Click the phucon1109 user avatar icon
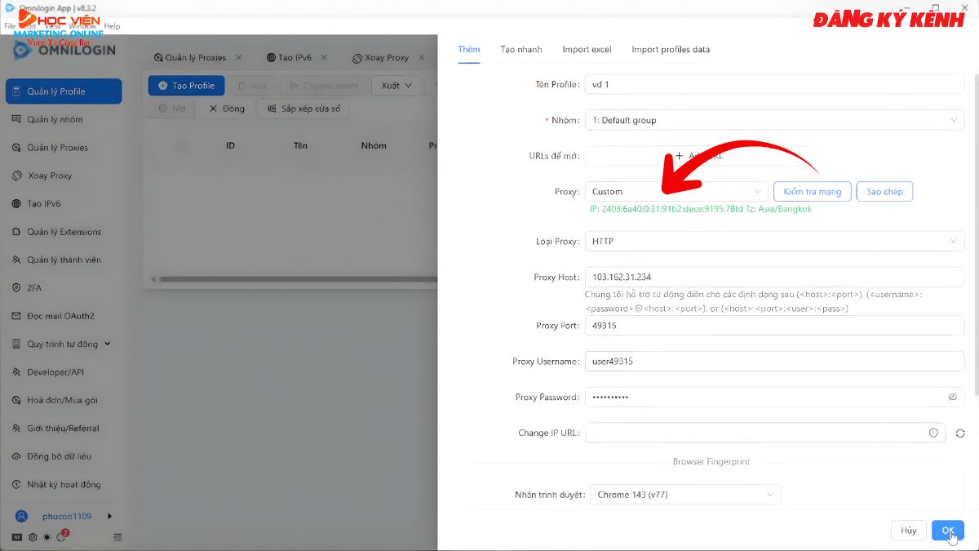 [23, 516]
